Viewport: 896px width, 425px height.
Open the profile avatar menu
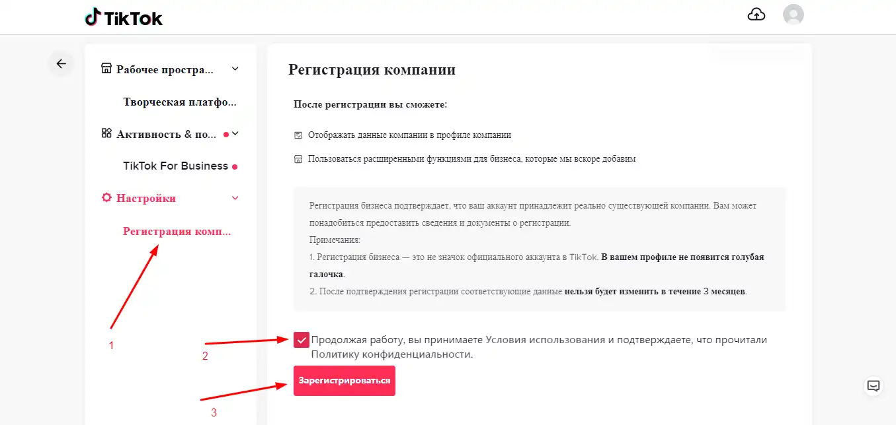click(793, 15)
